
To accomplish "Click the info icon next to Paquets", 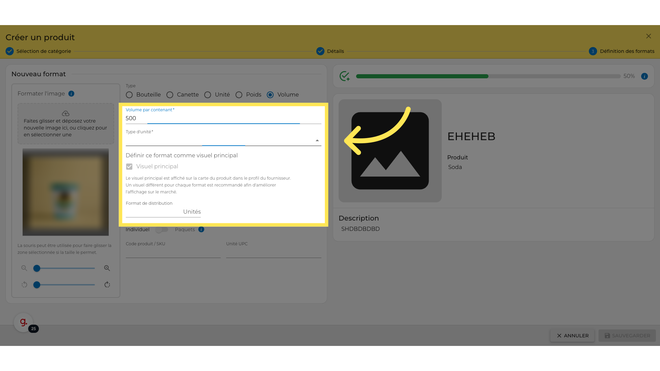I will click(x=201, y=229).
